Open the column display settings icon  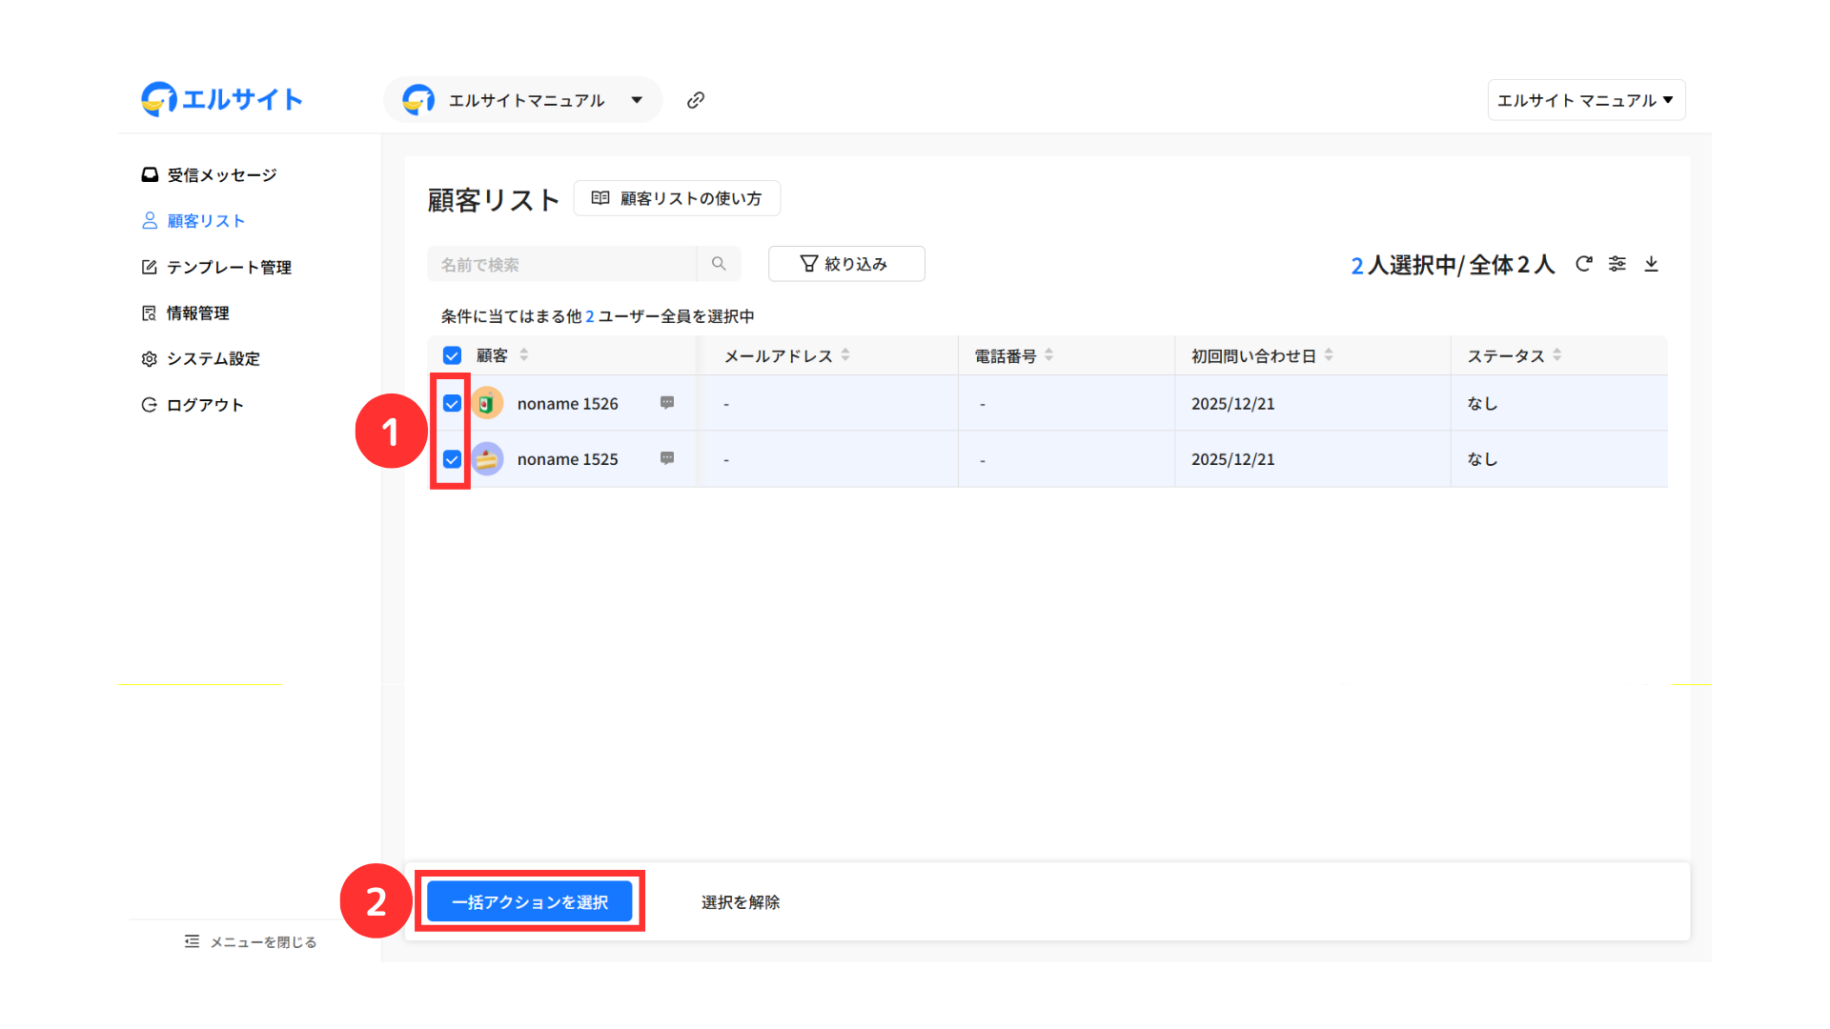[x=1617, y=264]
